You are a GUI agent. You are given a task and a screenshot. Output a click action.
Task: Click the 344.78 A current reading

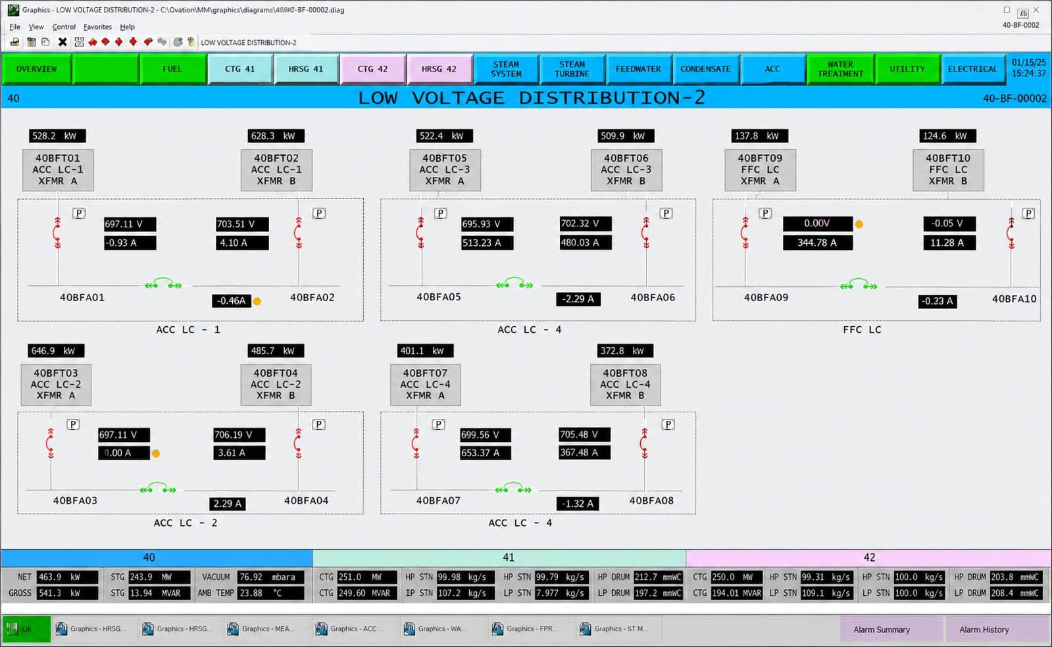click(817, 243)
